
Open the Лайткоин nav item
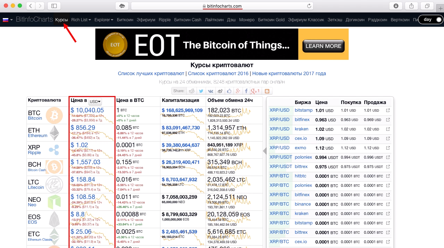214,20
